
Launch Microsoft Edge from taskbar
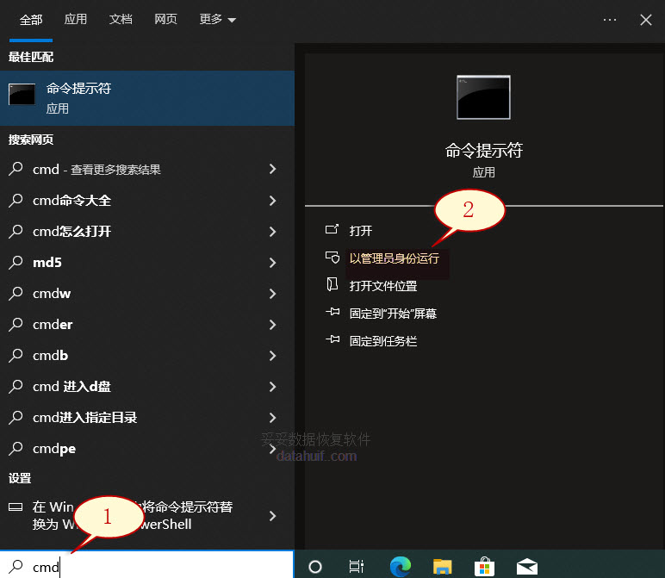tap(400, 566)
